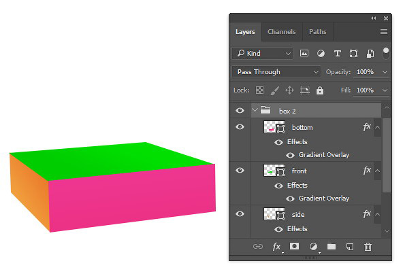Create a new group folder icon
Screen dimensions: 403x276
tap(332, 247)
